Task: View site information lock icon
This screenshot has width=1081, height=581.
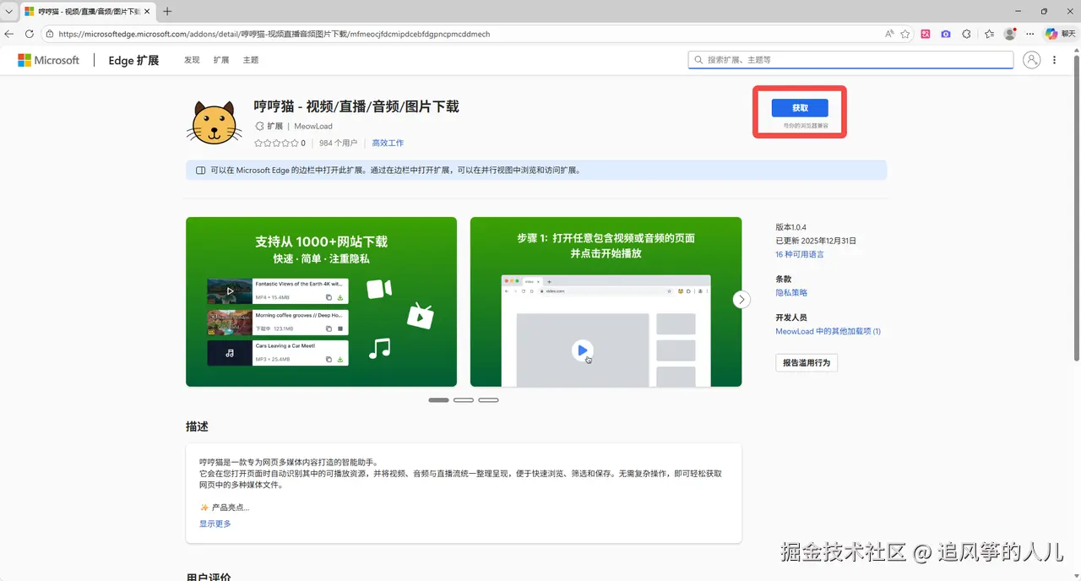Action: pos(50,34)
